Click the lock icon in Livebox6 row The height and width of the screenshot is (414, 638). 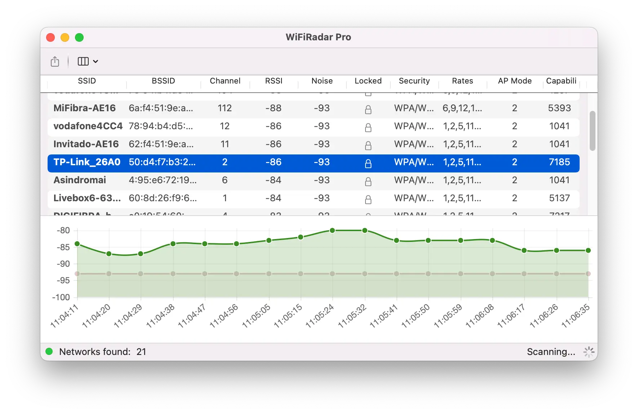(368, 199)
